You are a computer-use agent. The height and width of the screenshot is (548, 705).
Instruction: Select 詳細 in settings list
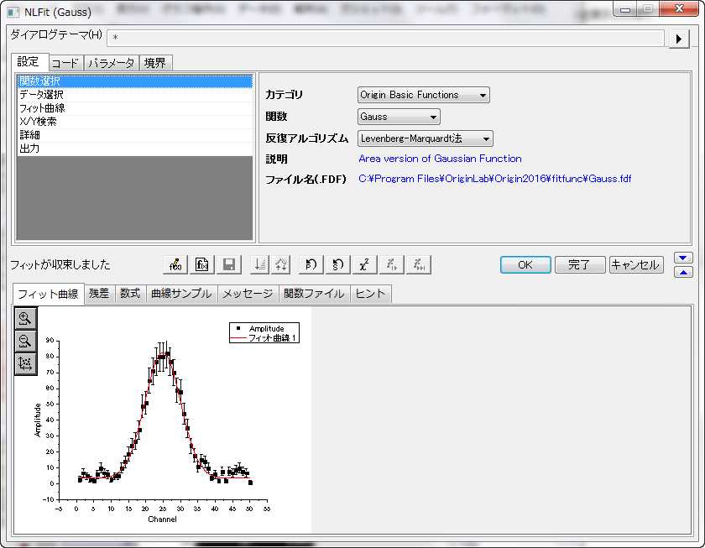point(135,135)
